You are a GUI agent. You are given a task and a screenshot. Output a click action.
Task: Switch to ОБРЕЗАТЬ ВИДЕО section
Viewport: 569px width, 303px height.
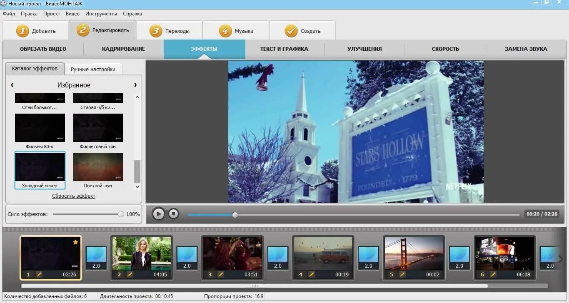43,49
